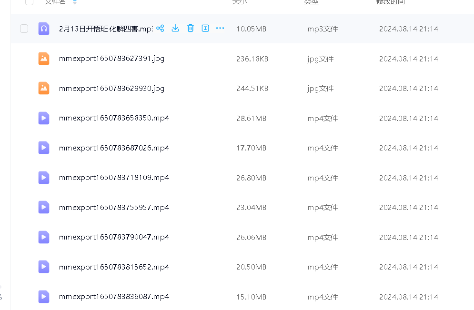
Task: Sort by the 类型 type column header
Action: [x=311, y=2]
